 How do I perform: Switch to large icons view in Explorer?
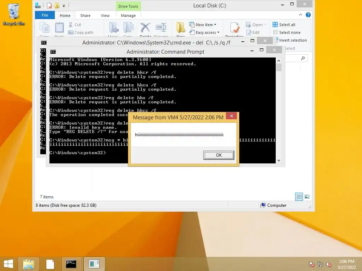click(307, 197)
